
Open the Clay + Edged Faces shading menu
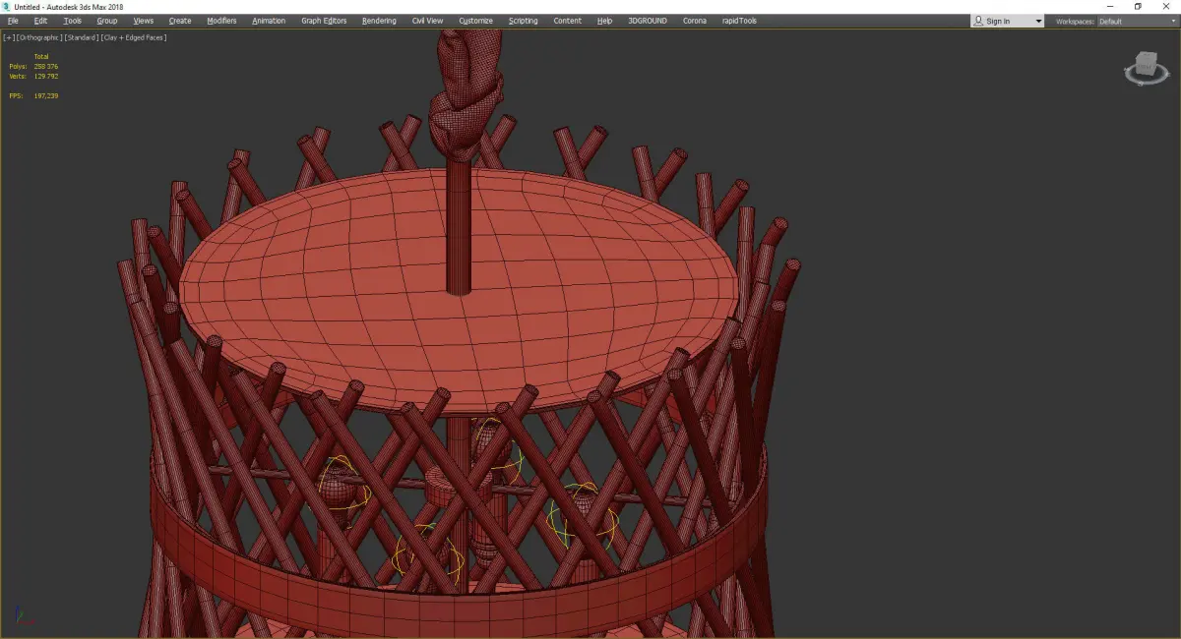pos(134,37)
